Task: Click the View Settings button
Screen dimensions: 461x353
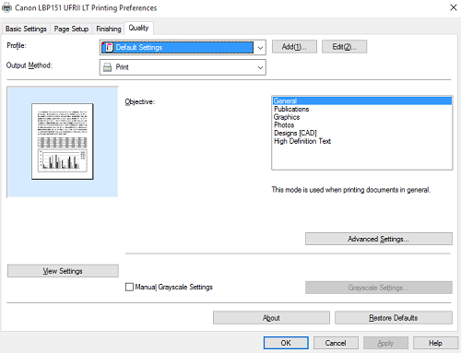Action: [x=63, y=271]
